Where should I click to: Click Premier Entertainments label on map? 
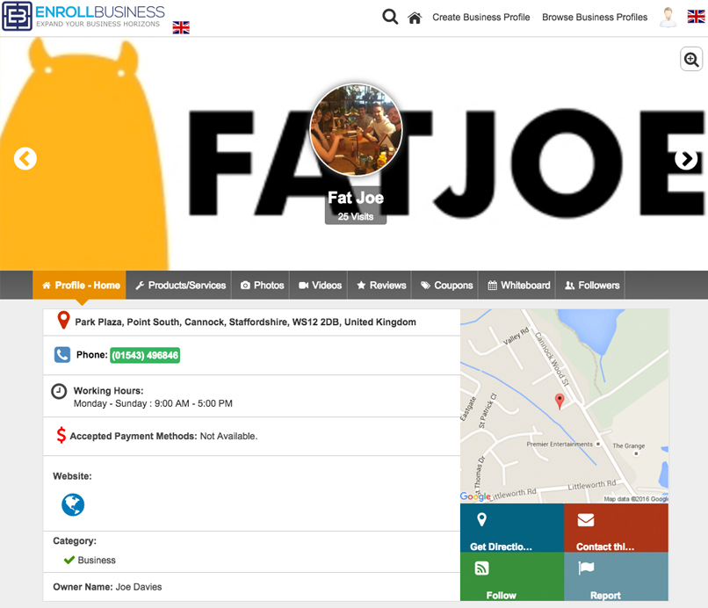(x=560, y=444)
